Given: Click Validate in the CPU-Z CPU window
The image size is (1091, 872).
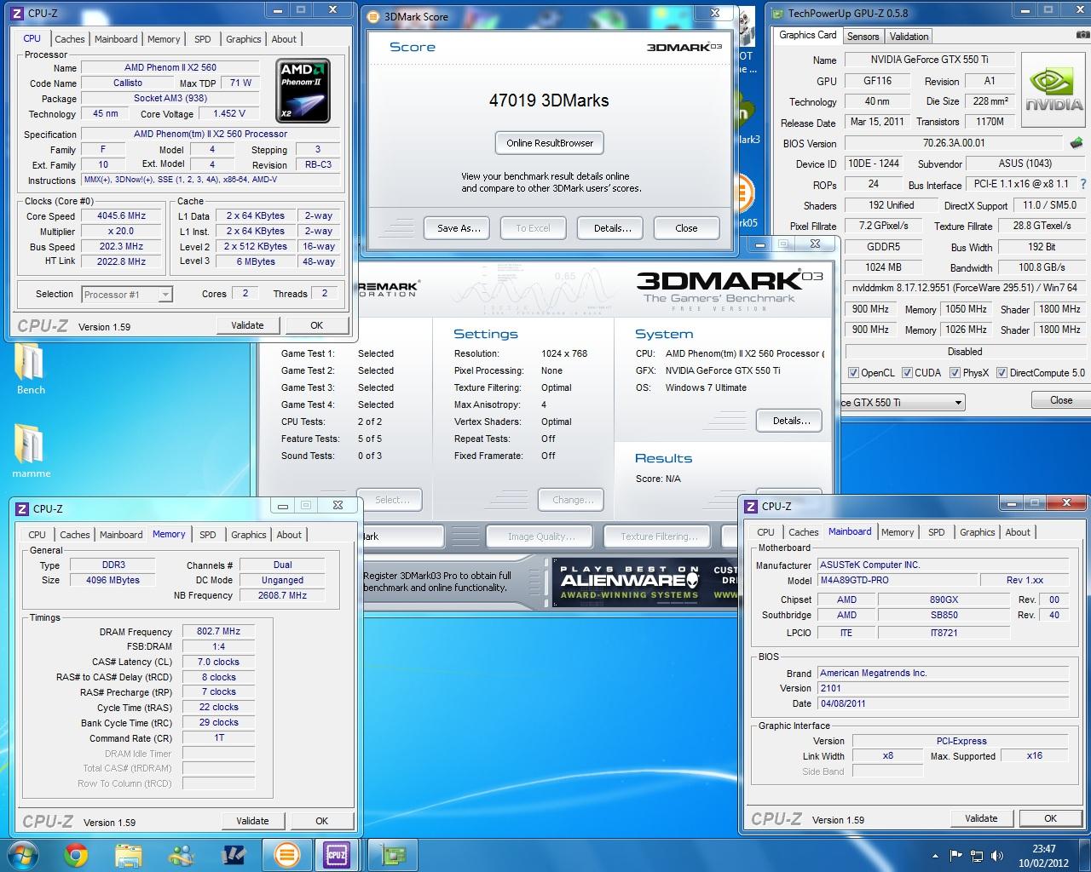Looking at the screenshot, I should point(247,325).
